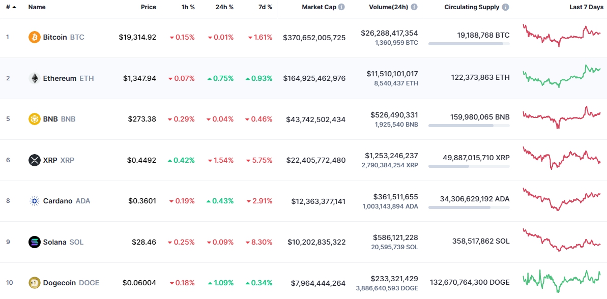Screen dimensions: 607x299
Task: Click Bitcoin volume $26,288,417,354
Action: [389, 33]
